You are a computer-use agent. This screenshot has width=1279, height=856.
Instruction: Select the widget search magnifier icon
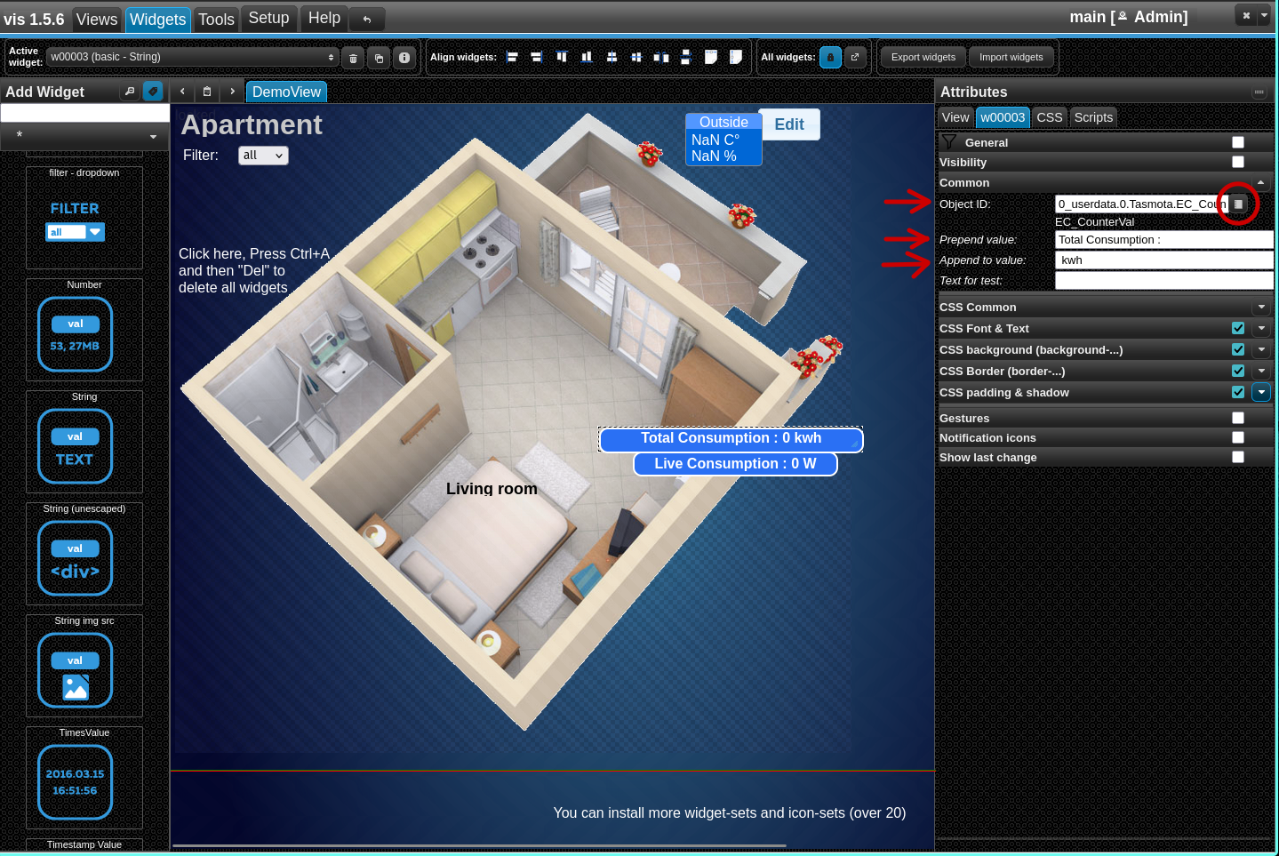tap(130, 91)
